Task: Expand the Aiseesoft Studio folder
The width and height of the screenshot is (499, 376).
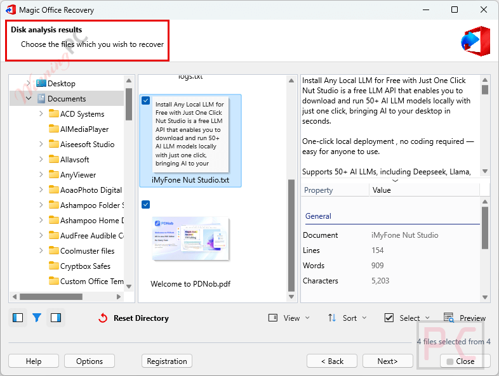Action: coord(41,144)
